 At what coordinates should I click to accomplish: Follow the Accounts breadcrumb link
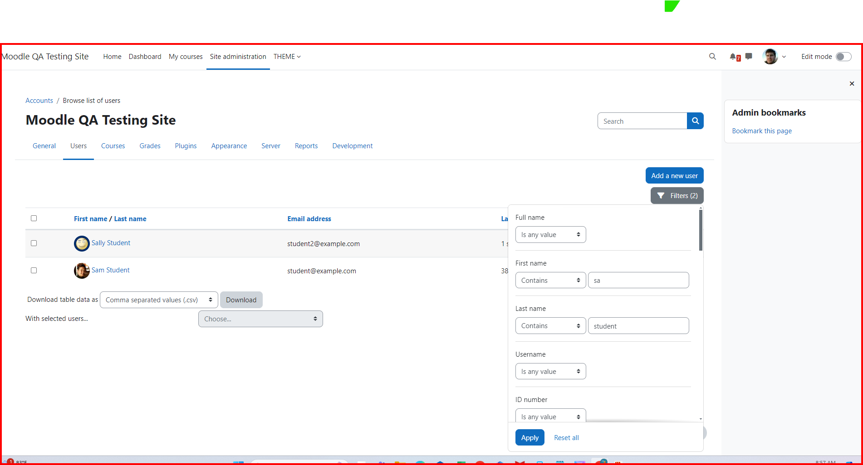(x=39, y=101)
